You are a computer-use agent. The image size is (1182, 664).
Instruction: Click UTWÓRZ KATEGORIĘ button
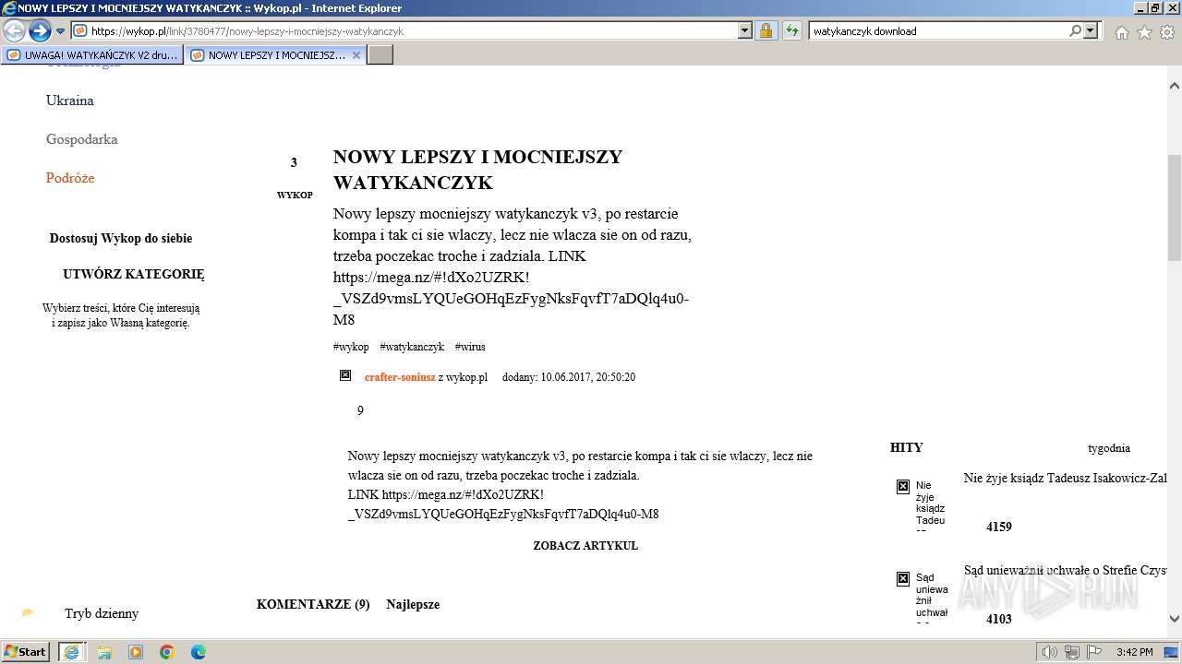(x=134, y=274)
